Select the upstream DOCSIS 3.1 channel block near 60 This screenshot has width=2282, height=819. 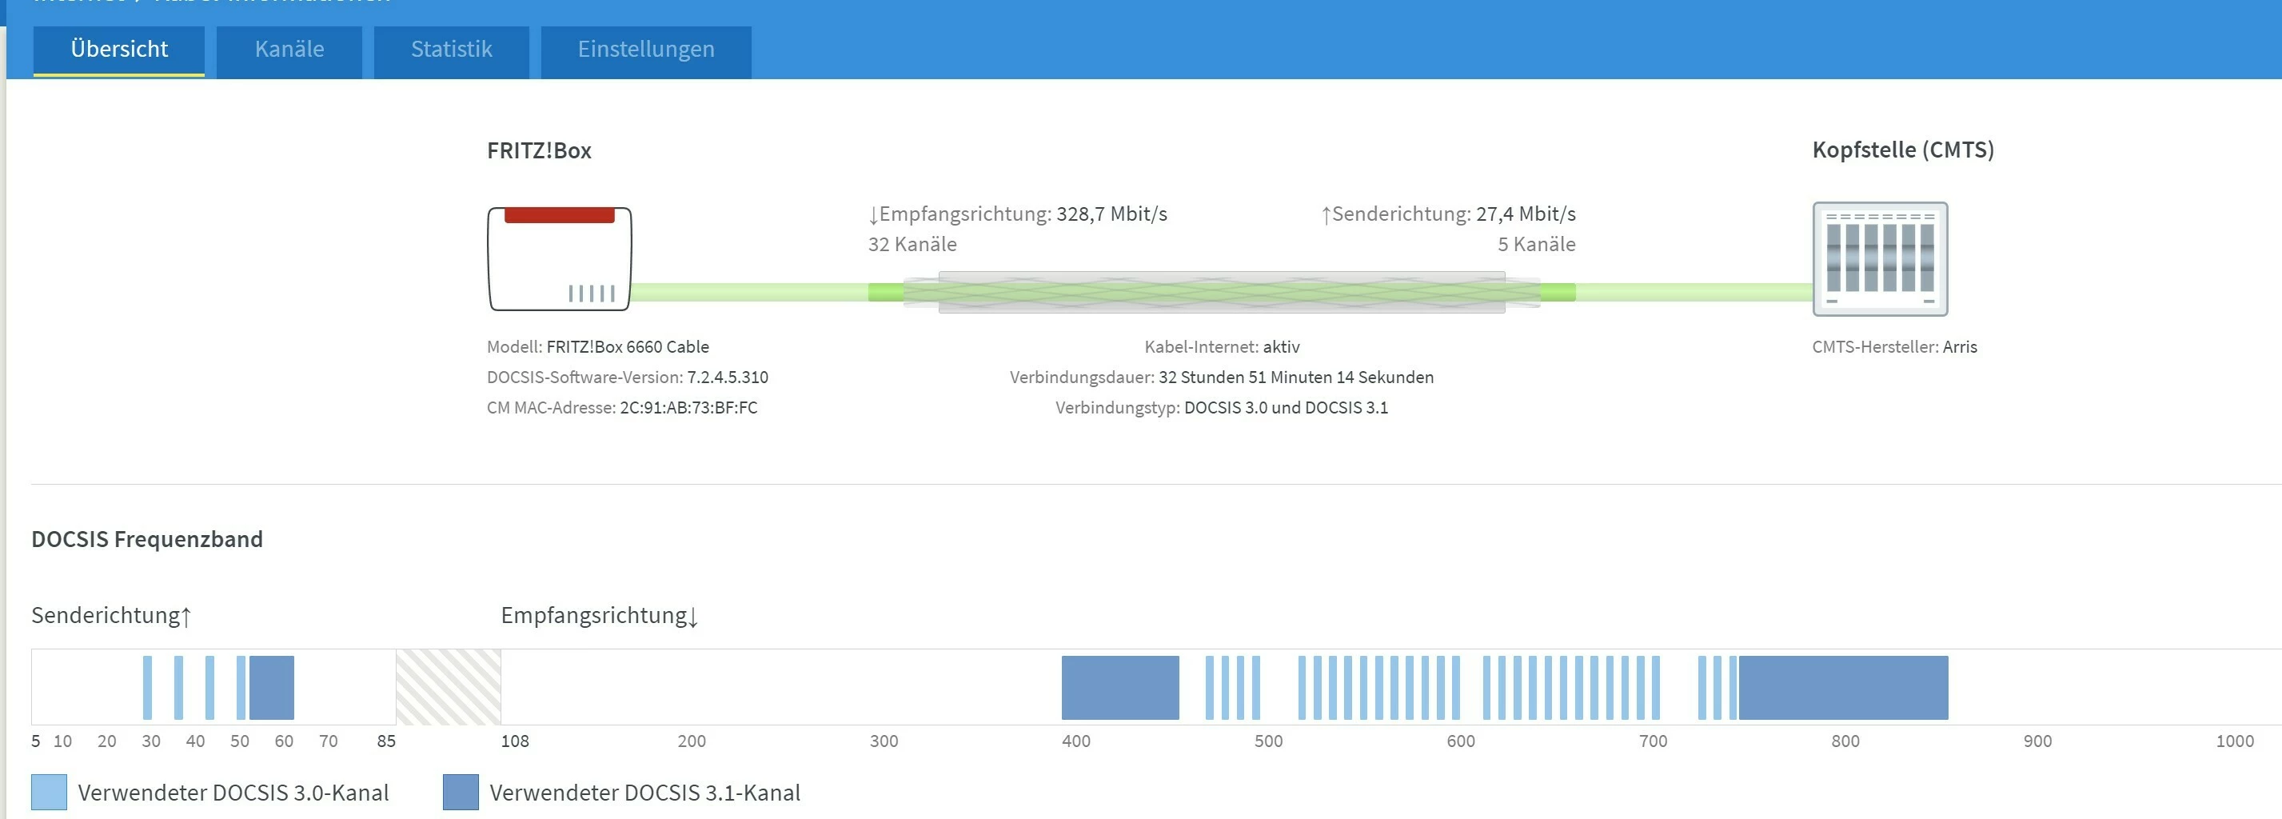click(x=271, y=688)
